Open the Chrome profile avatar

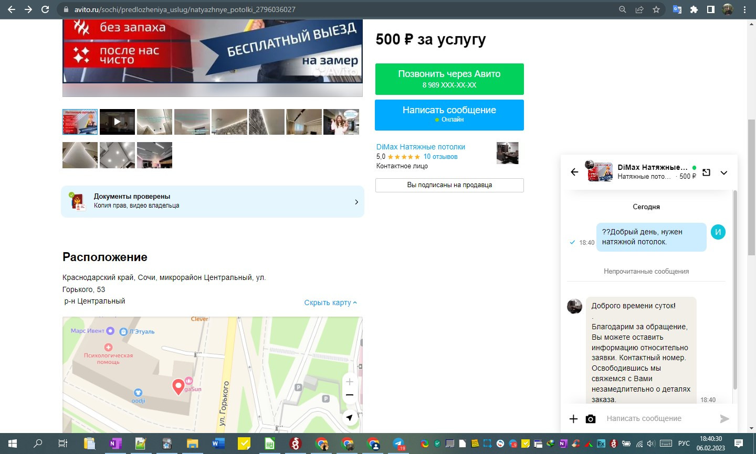point(728,9)
